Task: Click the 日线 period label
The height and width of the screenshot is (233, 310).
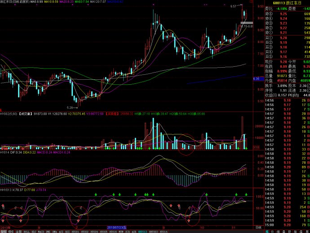Action: 258,227
